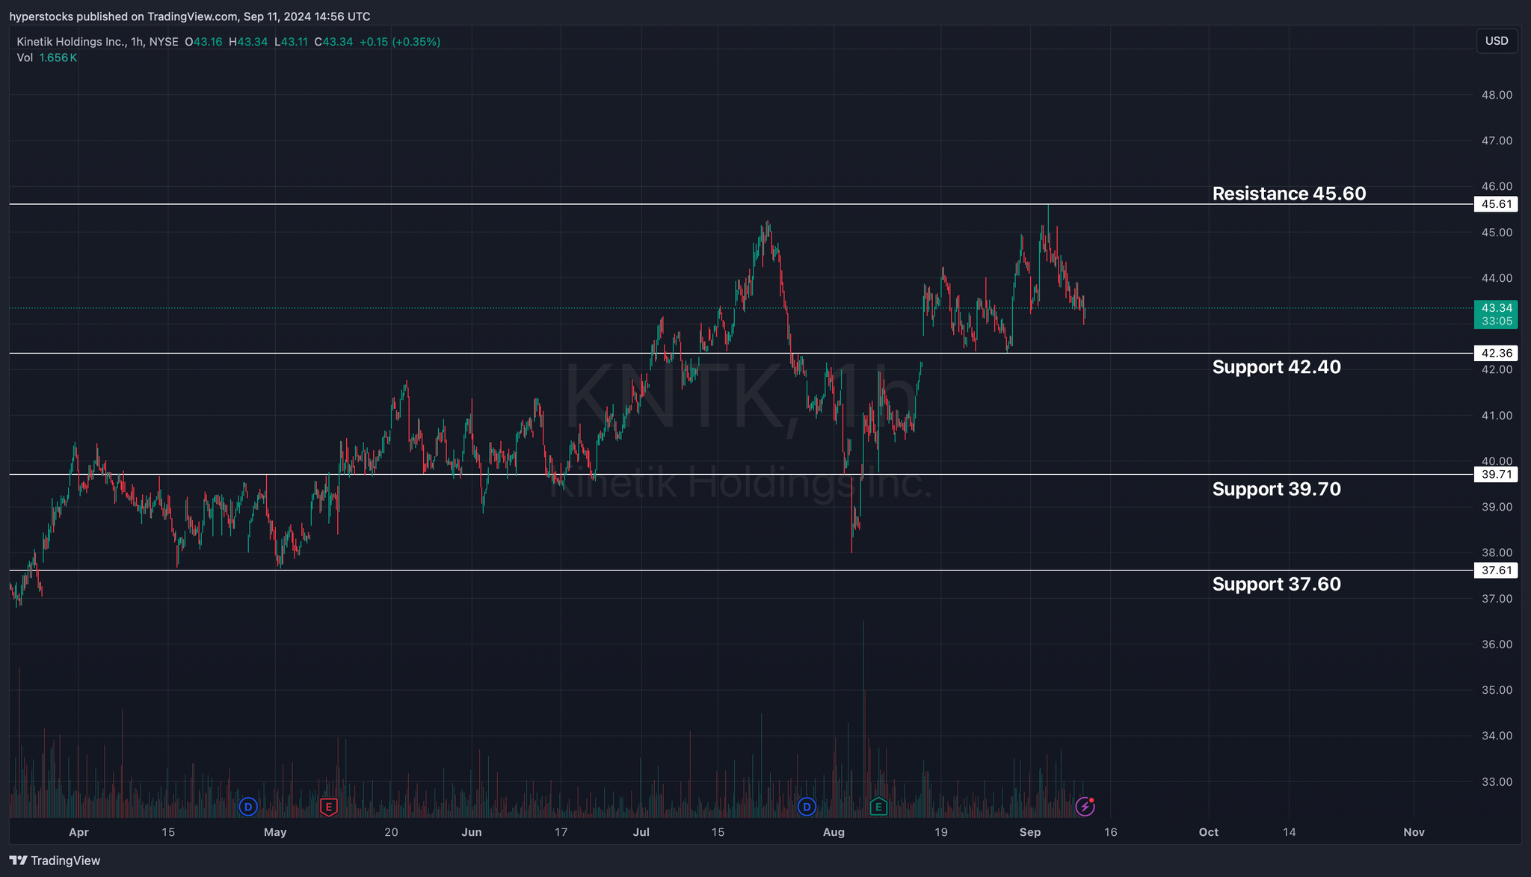
Task: Click the TradingView logo icon
Action: pyautogui.click(x=19, y=861)
